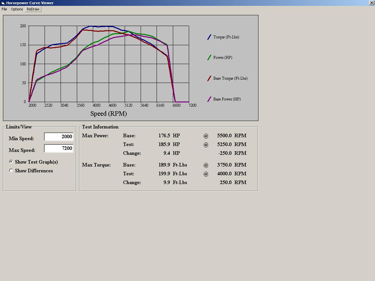Image resolution: width=375 pixels, height=281 pixels.
Task: Select the Show Differences radio button
Action: click(11, 170)
